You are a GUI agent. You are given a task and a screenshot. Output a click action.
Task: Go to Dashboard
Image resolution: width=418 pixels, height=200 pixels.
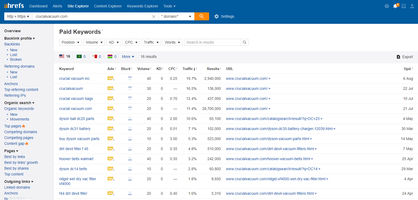coord(38,6)
